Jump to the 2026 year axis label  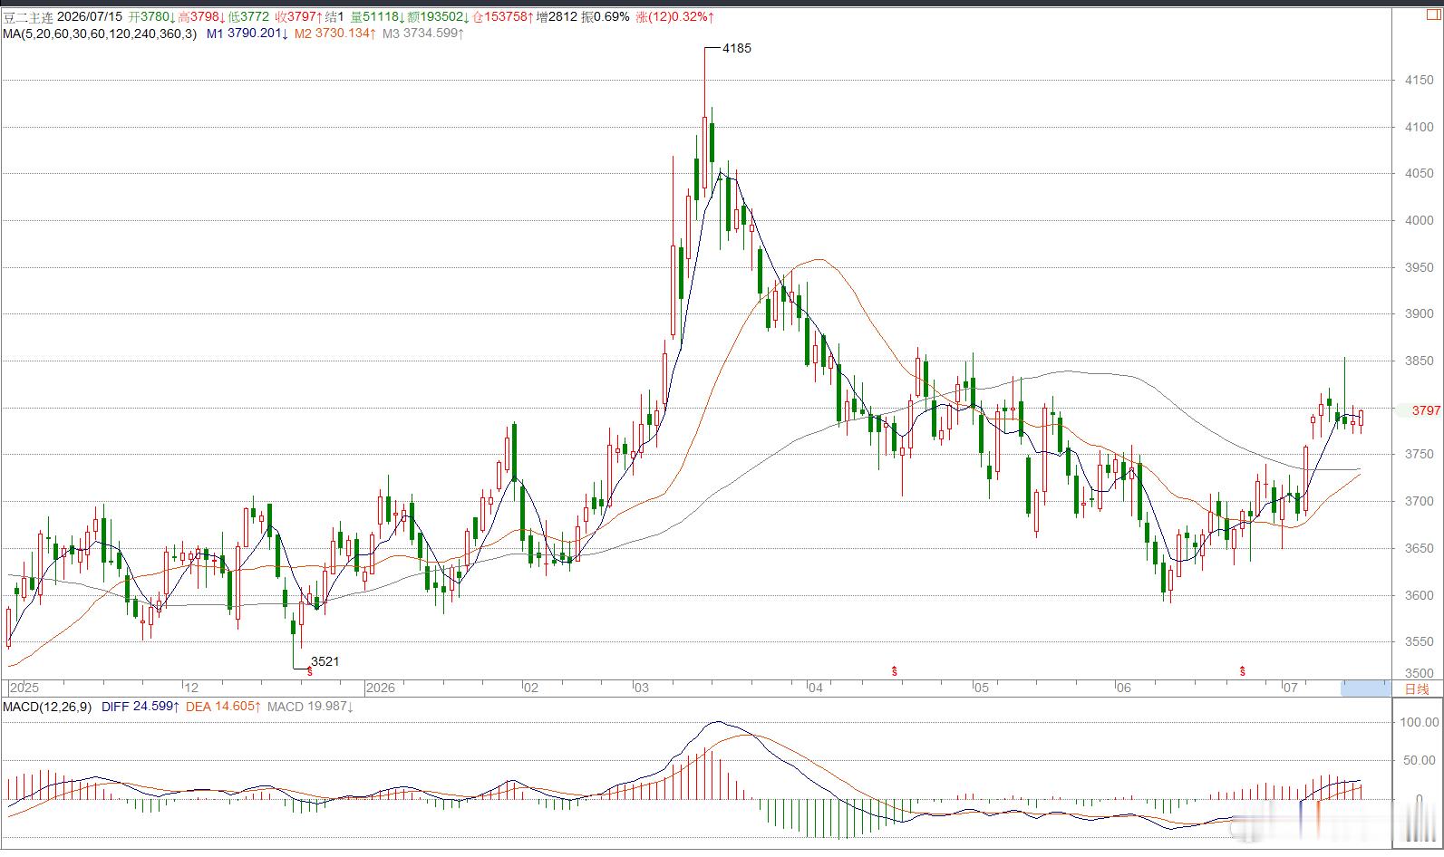382,688
